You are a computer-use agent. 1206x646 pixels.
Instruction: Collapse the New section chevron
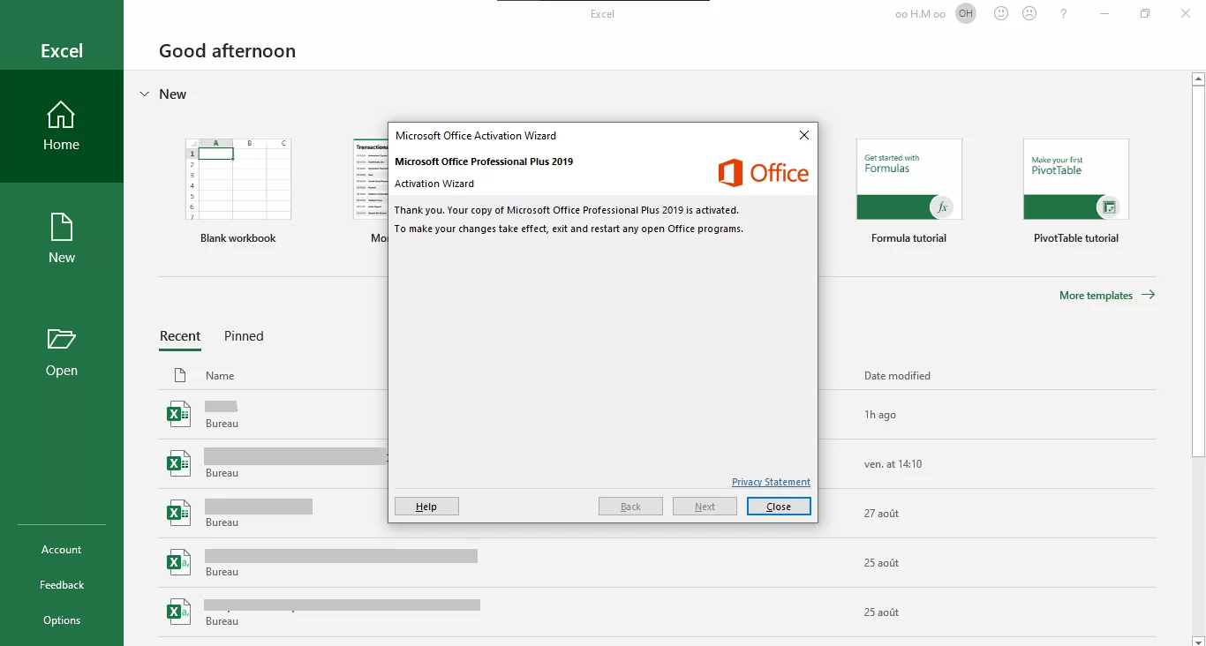(144, 94)
